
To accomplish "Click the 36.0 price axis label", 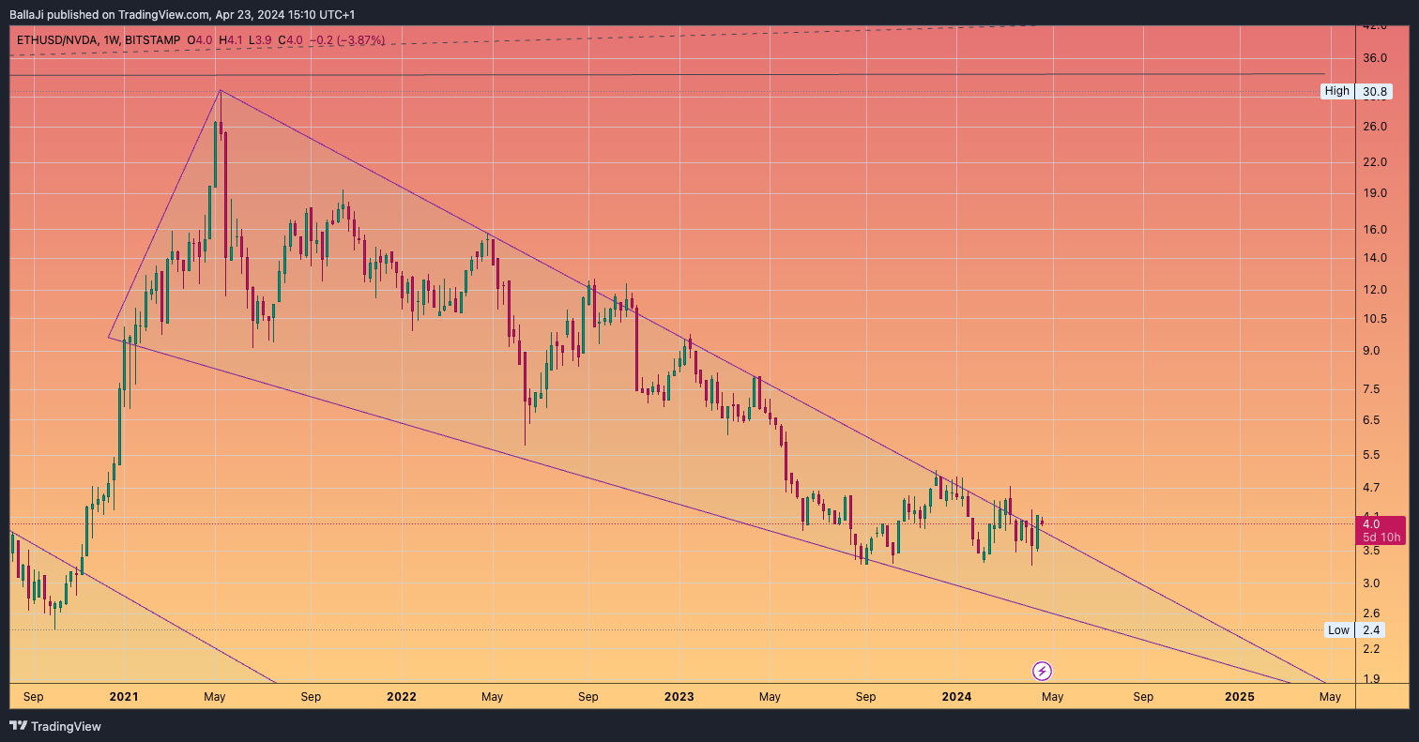I will (x=1375, y=58).
